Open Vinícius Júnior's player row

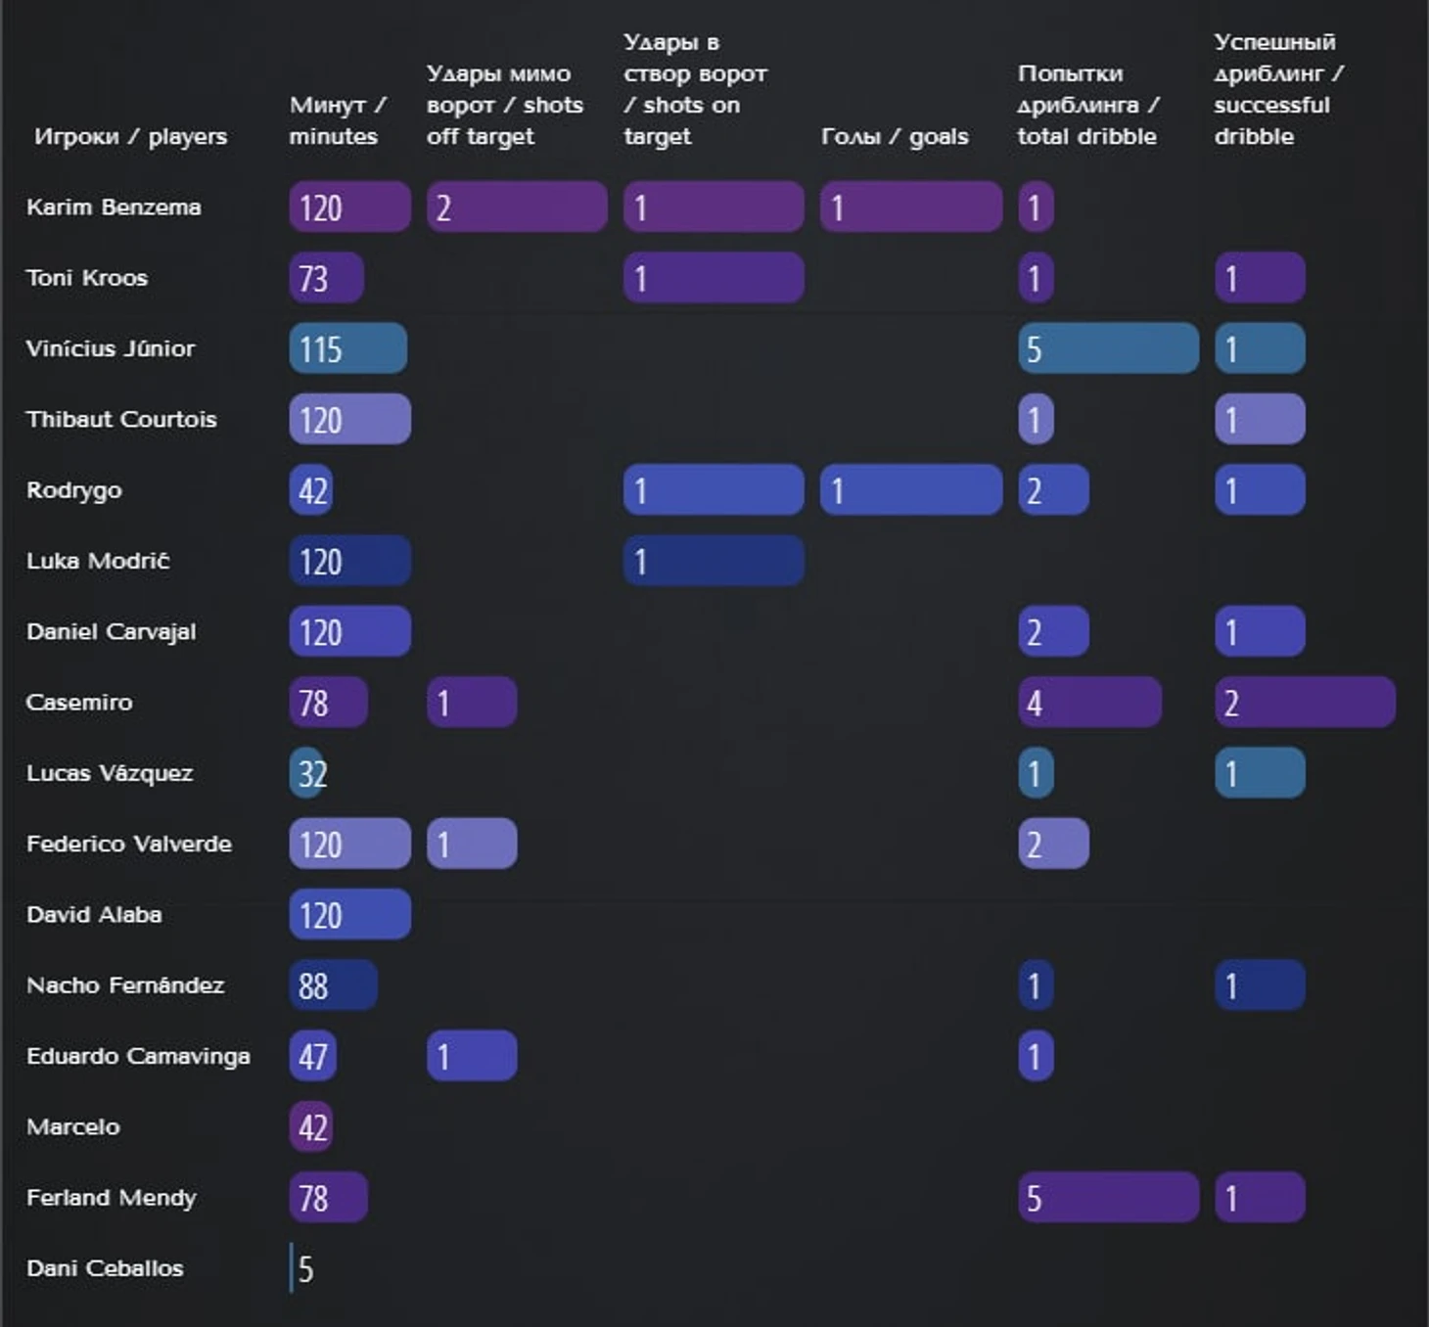tap(111, 348)
